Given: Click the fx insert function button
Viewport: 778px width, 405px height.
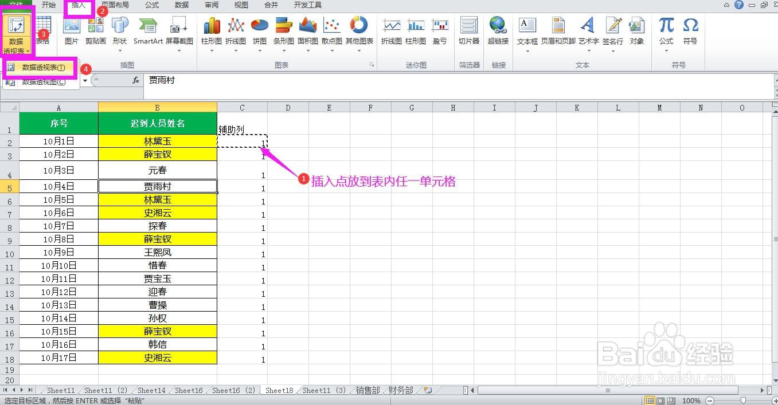Looking at the screenshot, I should pyautogui.click(x=136, y=81).
